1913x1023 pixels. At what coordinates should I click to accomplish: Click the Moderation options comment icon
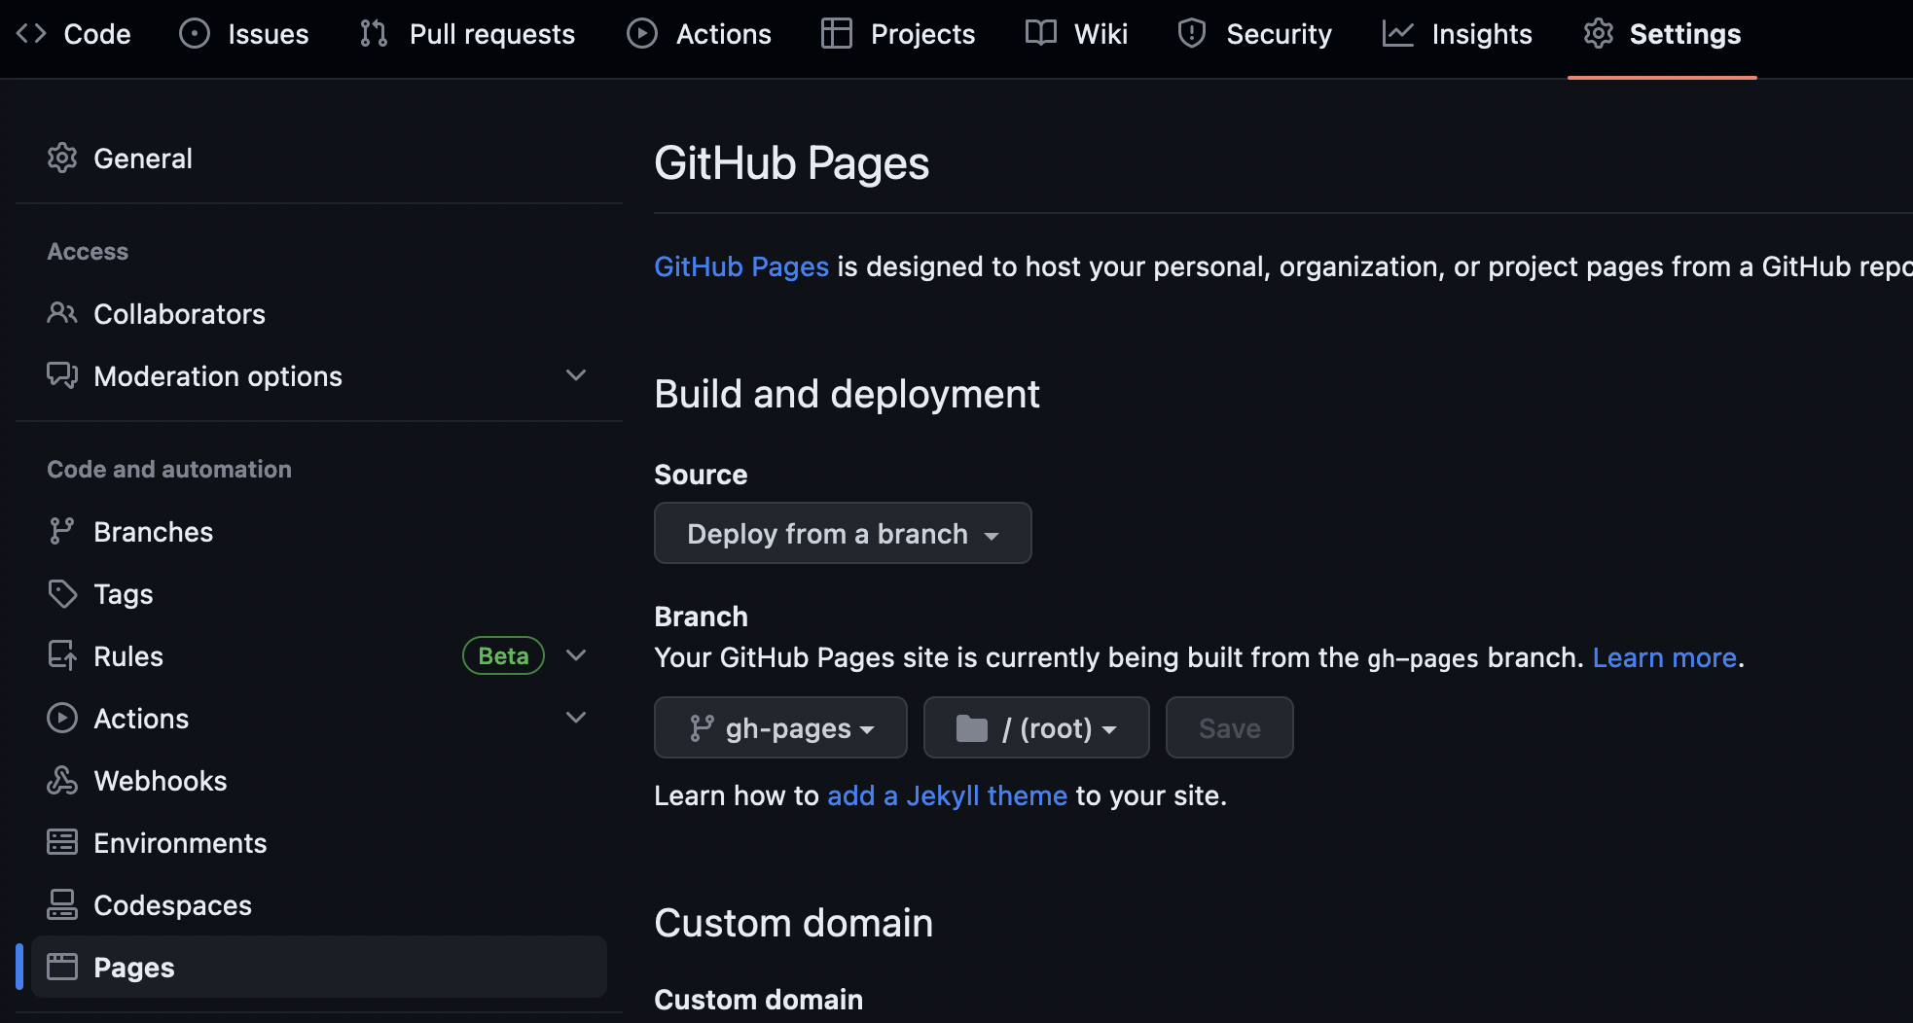(x=62, y=375)
